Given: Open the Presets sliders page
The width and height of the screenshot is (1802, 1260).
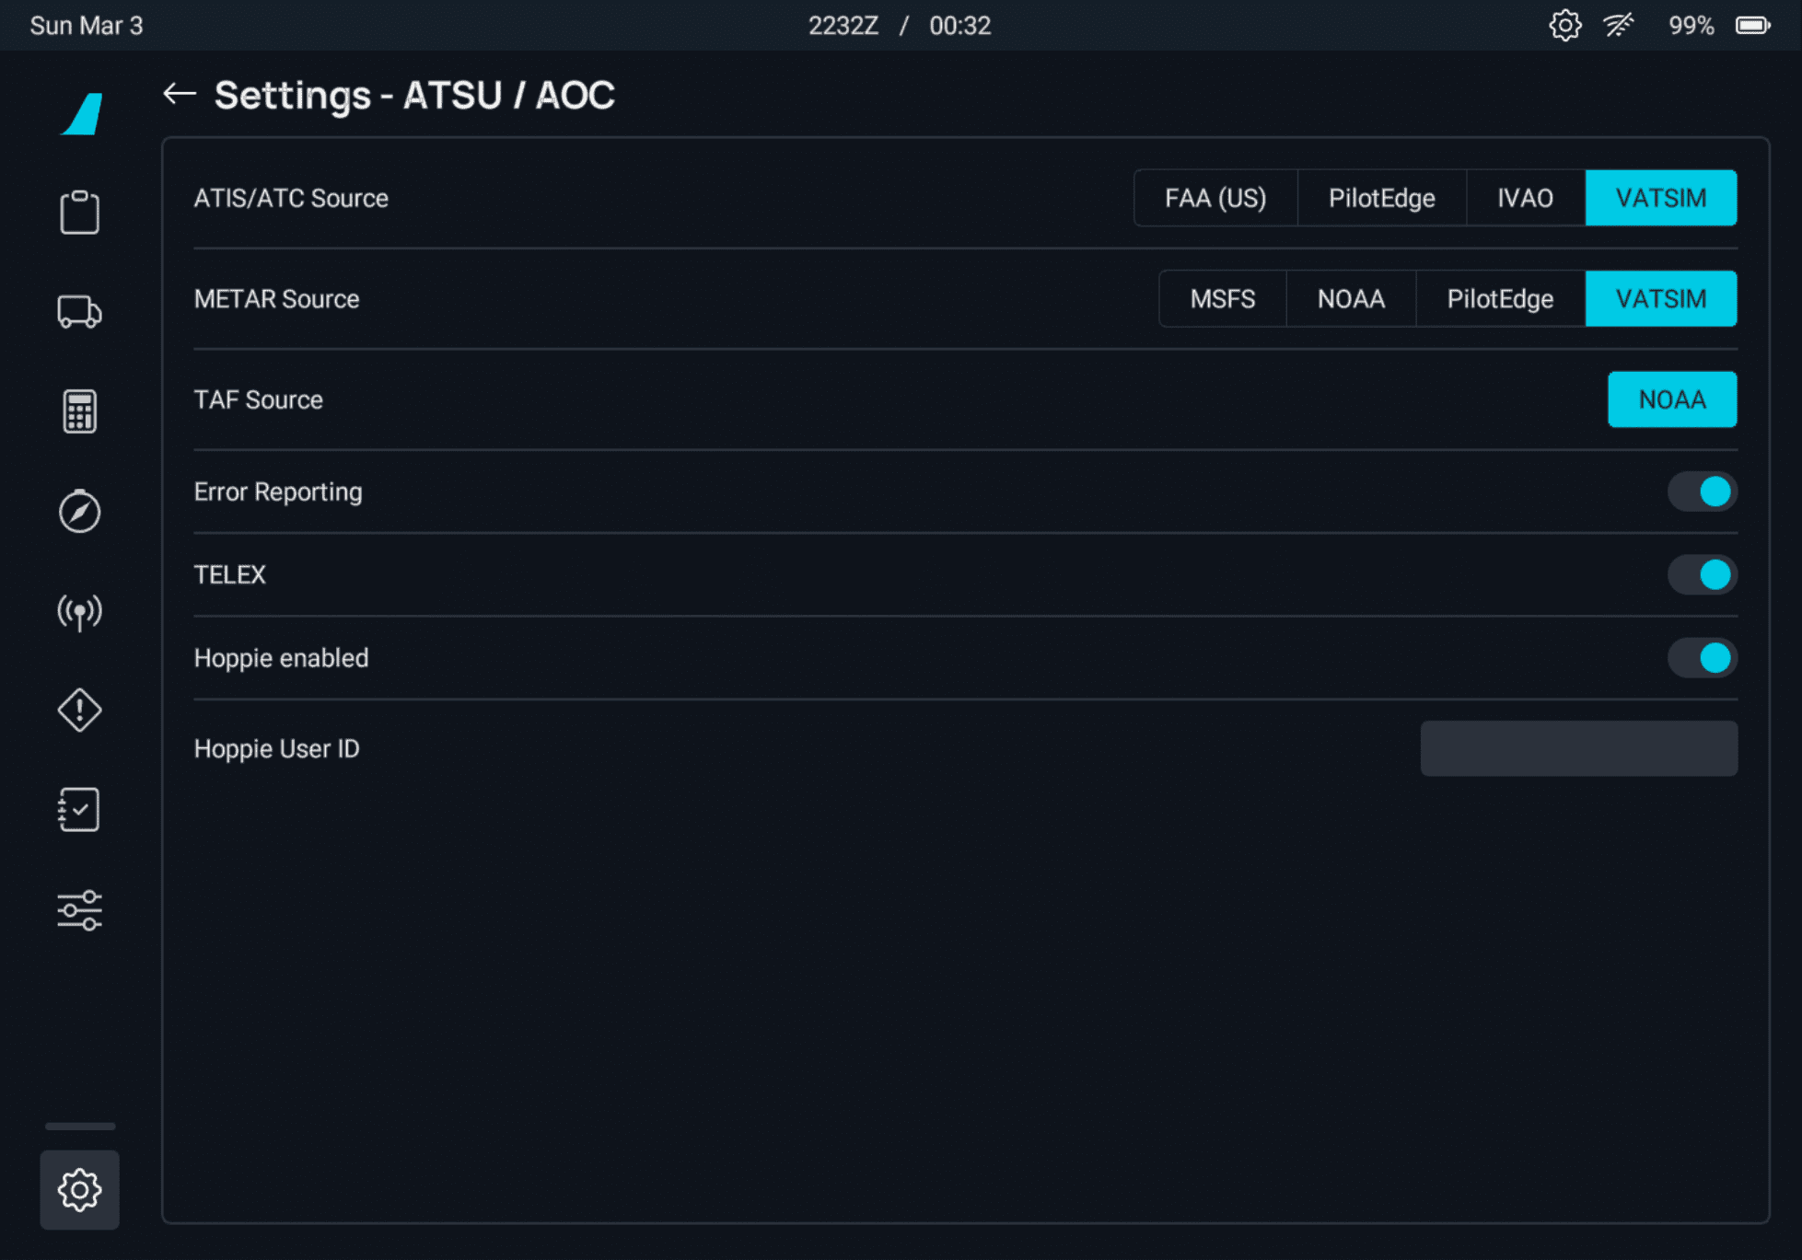Looking at the screenshot, I should [79, 910].
